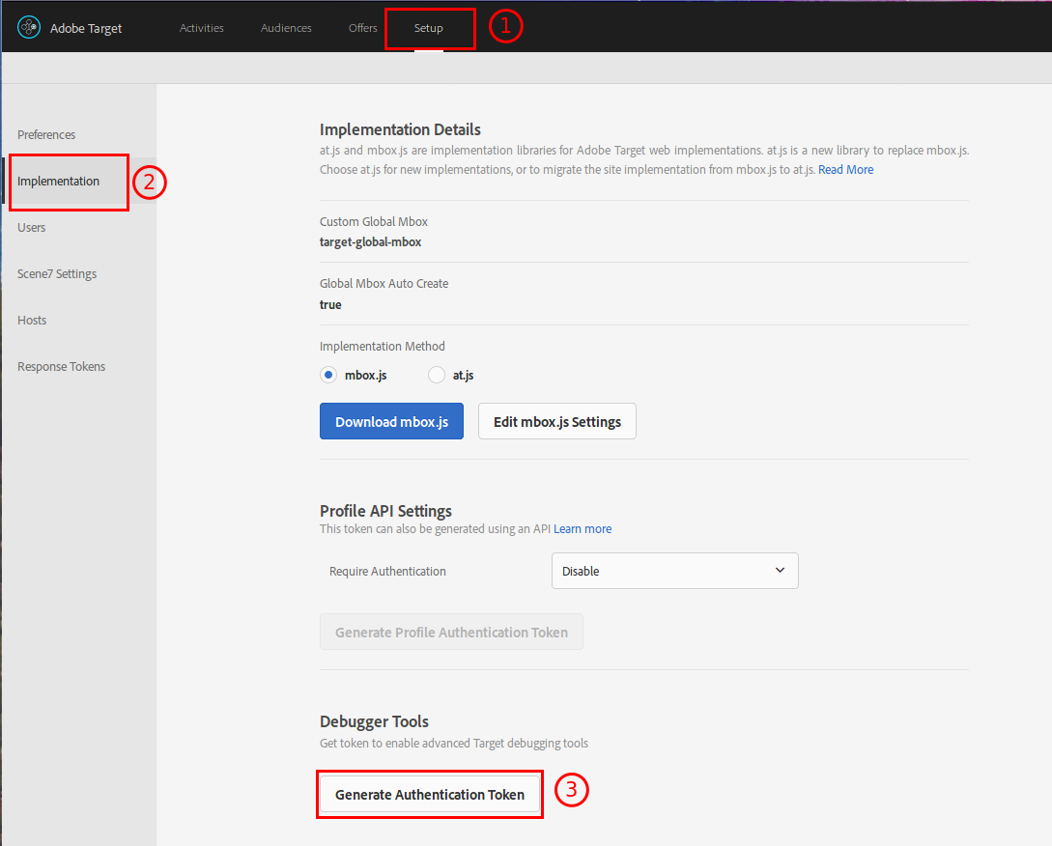1052x846 pixels.
Task: Click the Global Mbox Auto Create 'true' value
Action: click(330, 304)
